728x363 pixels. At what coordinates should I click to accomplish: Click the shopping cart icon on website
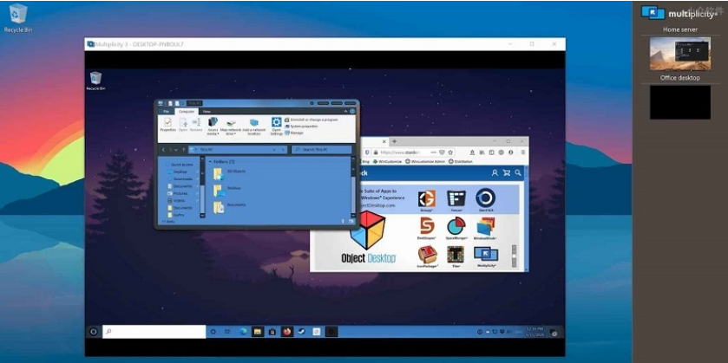(x=506, y=173)
